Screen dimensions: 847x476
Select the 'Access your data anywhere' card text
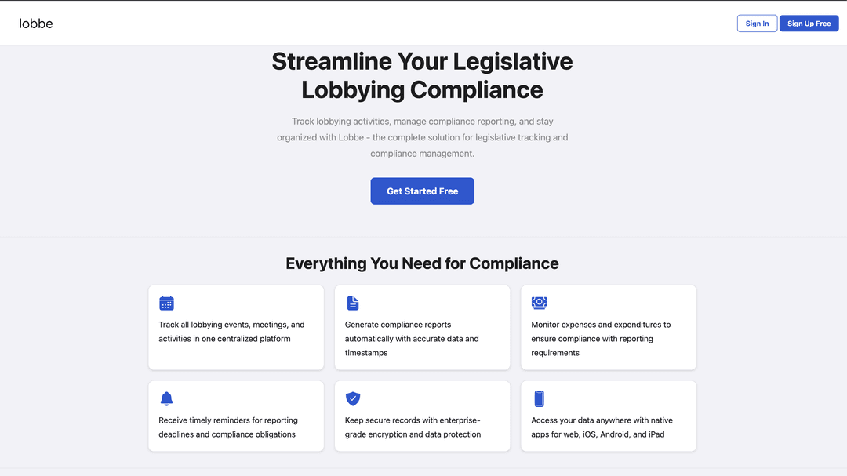tap(602, 427)
